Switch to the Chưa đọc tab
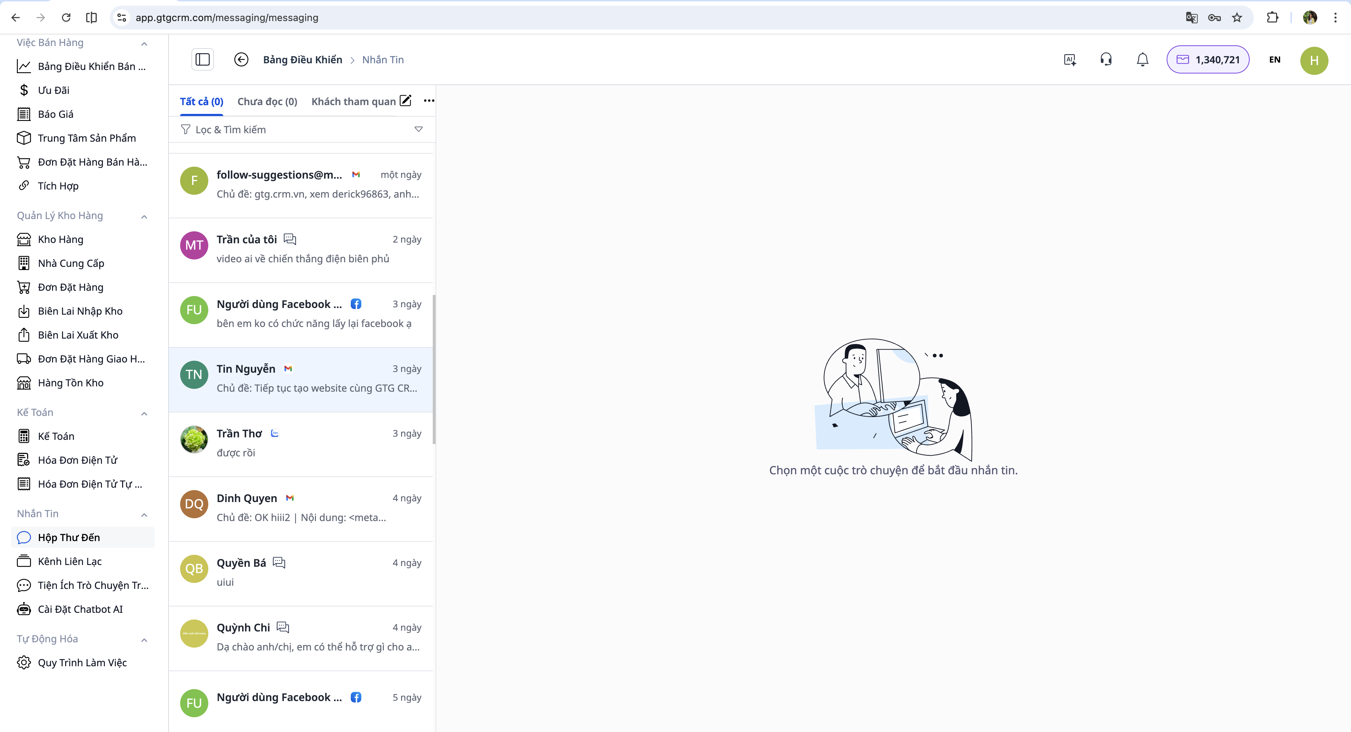The height and width of the screenshot is (732, 1351). pos(267,101)
